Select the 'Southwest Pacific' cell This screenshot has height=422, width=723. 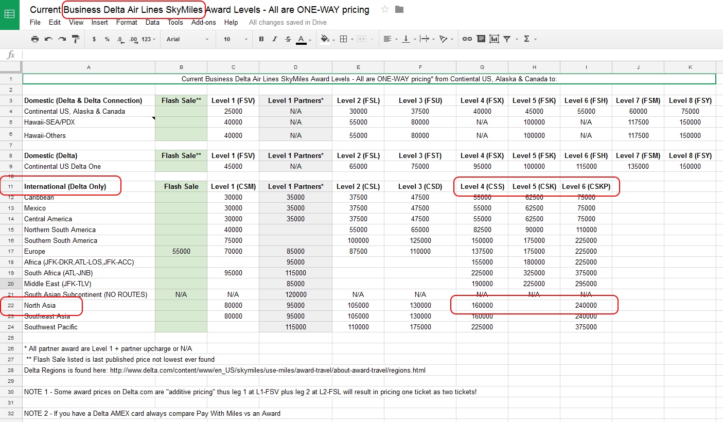89,327
